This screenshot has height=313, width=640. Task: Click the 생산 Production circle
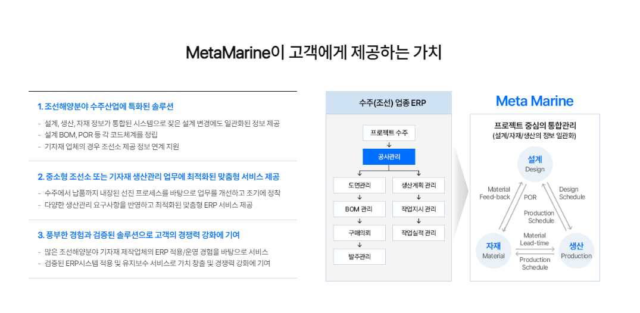pyautogui.click(x=576, y=251)
